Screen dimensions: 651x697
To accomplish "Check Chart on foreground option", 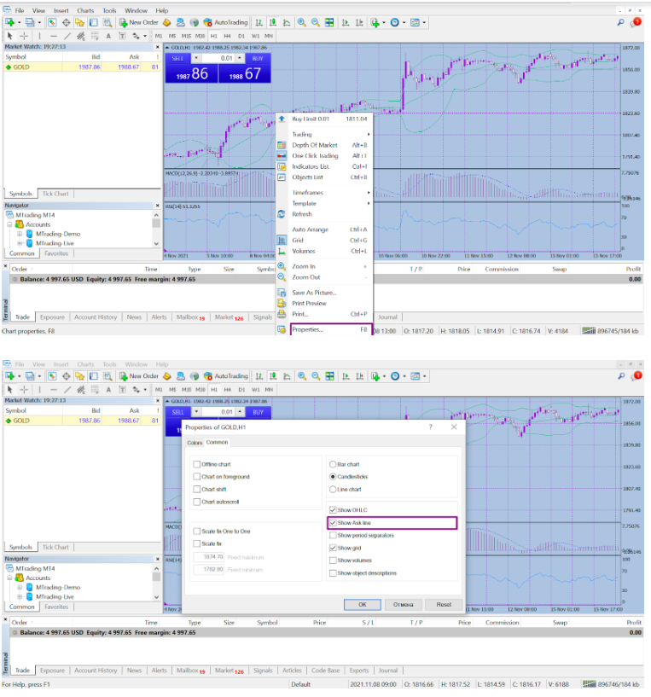I will [x=196, y=477].
